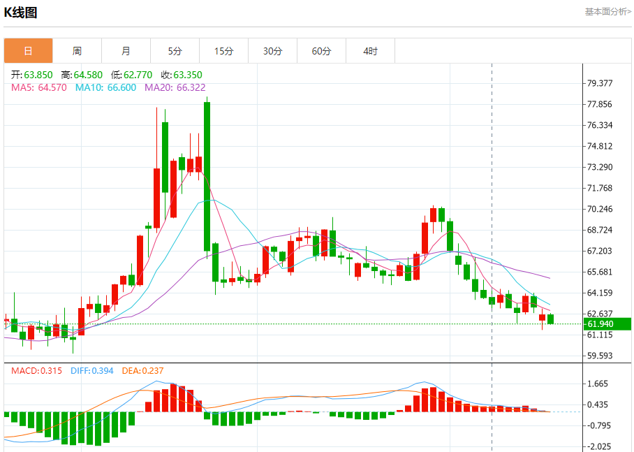The image size is (634, 452).
Task: Click the 收:63.350 close value
Action: click(x=182, y=75)
